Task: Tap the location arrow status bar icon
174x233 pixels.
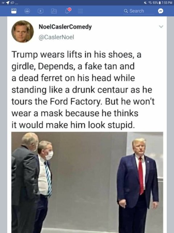Action: 8,3
